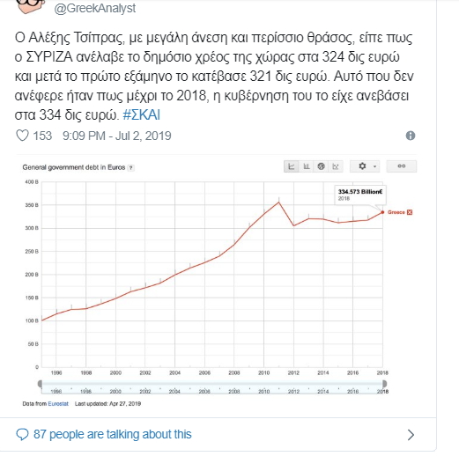The height and width of the screenshot is (471, 459).
Task: Like the tweet with the heart icon
Action: coord(22,136)
